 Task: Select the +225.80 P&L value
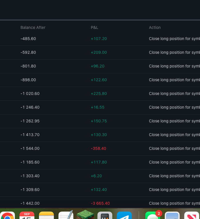[x=99, y=93]
